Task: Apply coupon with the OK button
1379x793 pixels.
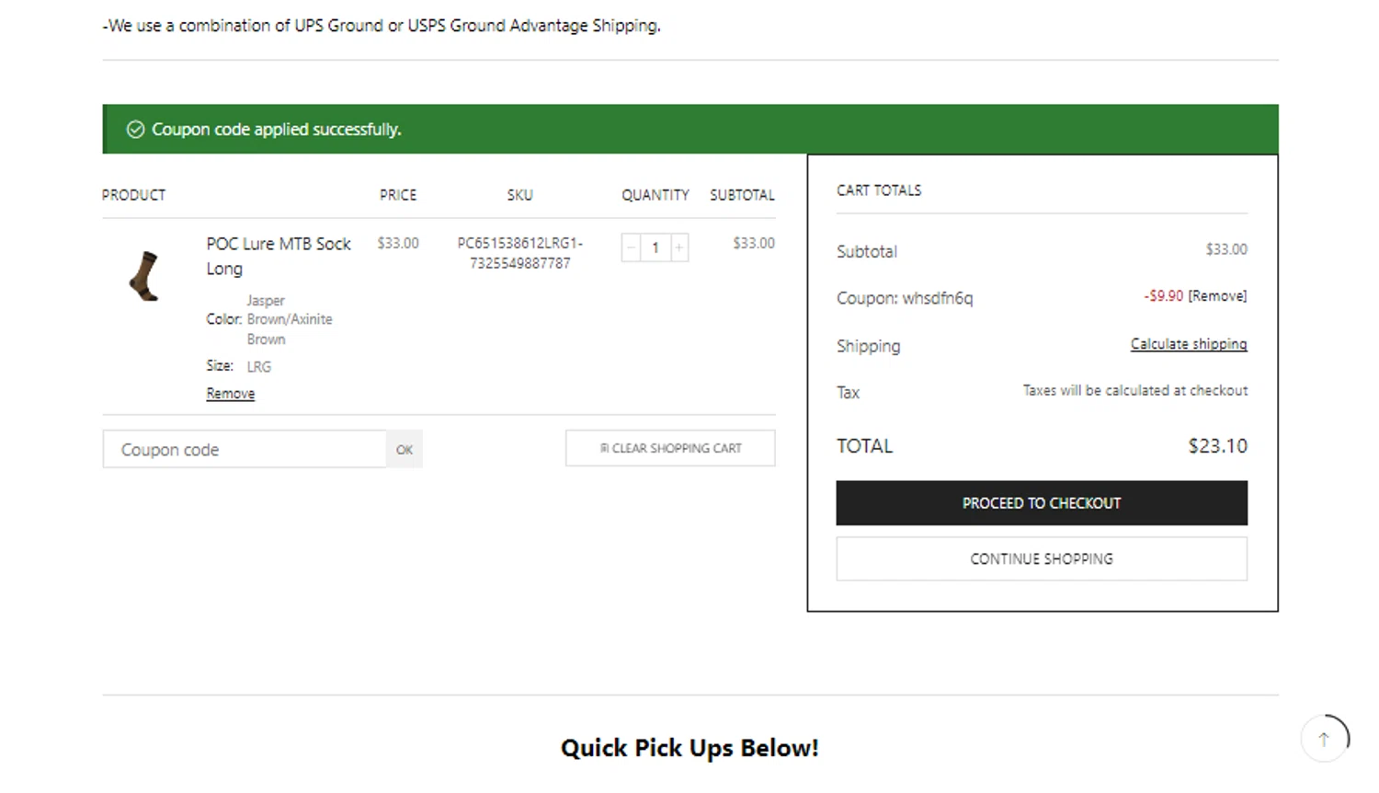Action: [x=405, y=450]
